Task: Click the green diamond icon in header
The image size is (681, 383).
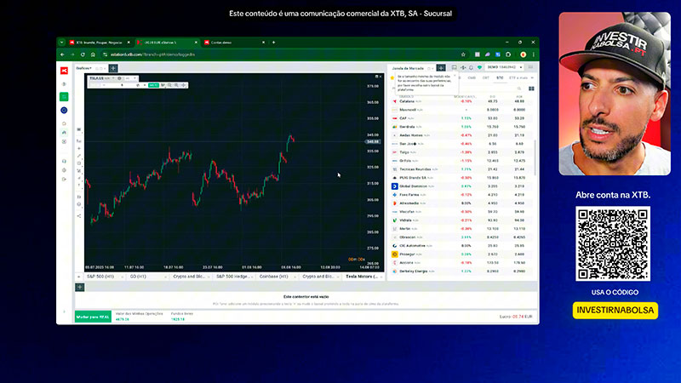Action: coord(479,68)
